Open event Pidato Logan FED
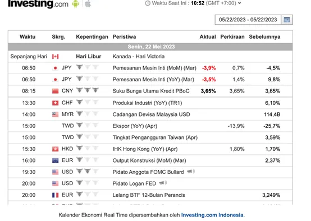 point(134,183)
